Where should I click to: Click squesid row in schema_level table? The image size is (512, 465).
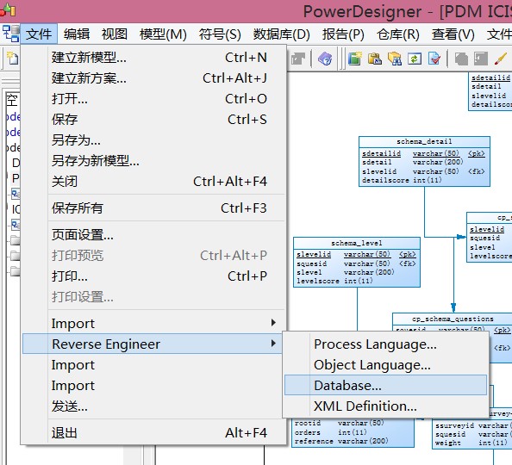tap(356, 263)
